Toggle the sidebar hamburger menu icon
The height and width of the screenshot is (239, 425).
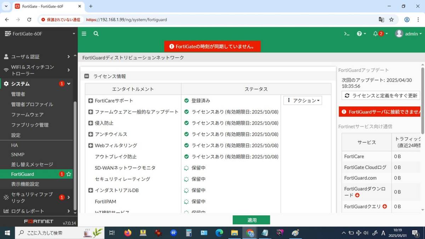pyautogui.click(x=84, y=34)
